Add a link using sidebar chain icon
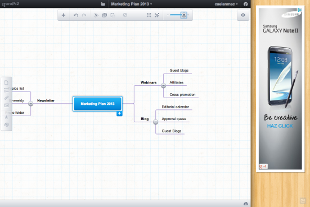The width and height of the screenshot is (310, 207). pos(6,98)
